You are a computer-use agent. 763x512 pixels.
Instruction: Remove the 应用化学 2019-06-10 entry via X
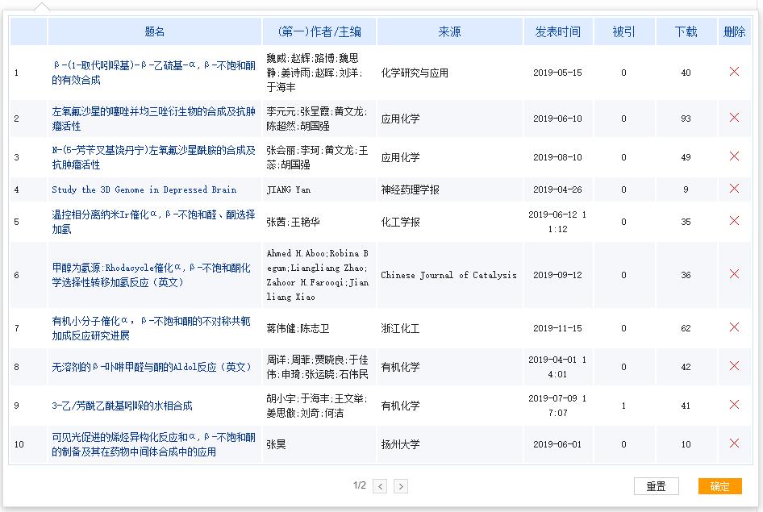[x=734, y=118]
